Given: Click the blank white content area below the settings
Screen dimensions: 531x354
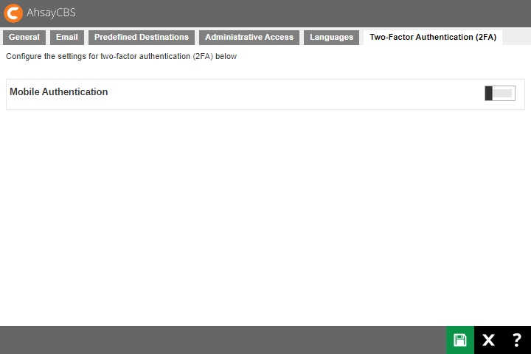Looking at the screenshot, I should (x=265, y=221).
